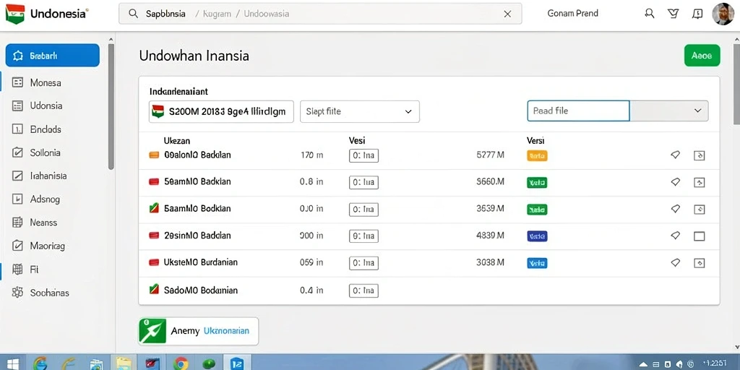Click the green badge in 3660.M row
The image size is (740, 370).
(x=537, y=182)
